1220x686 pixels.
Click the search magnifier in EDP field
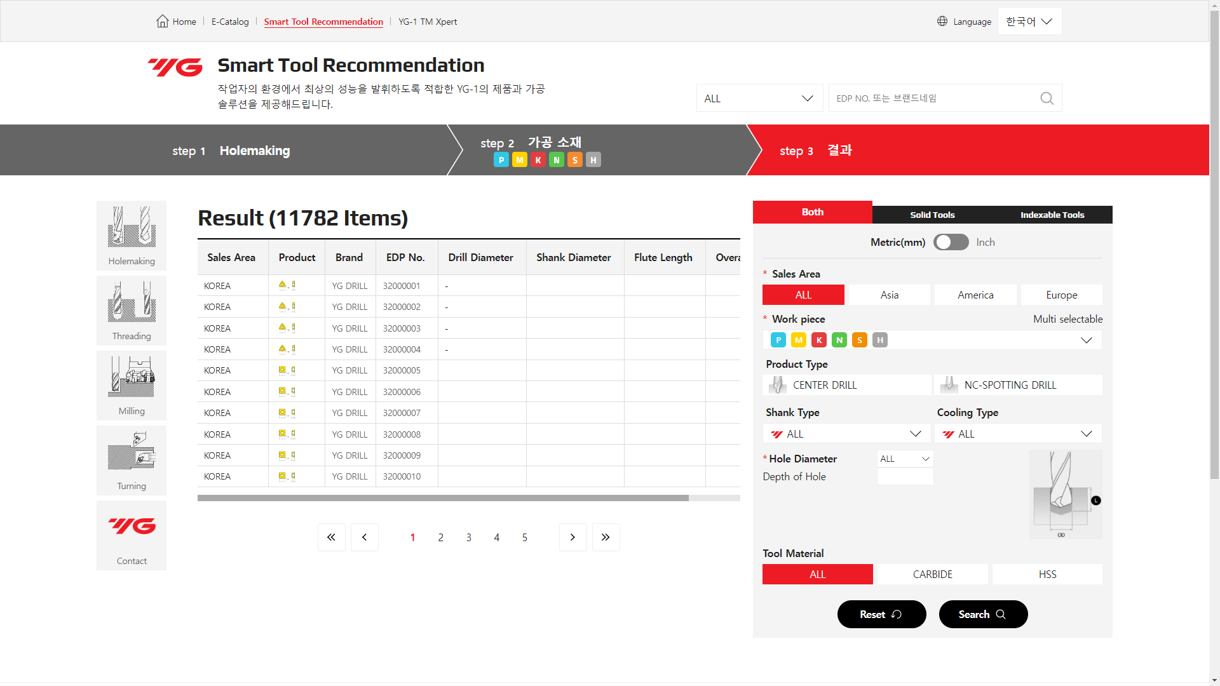(x=1047, y=98)
